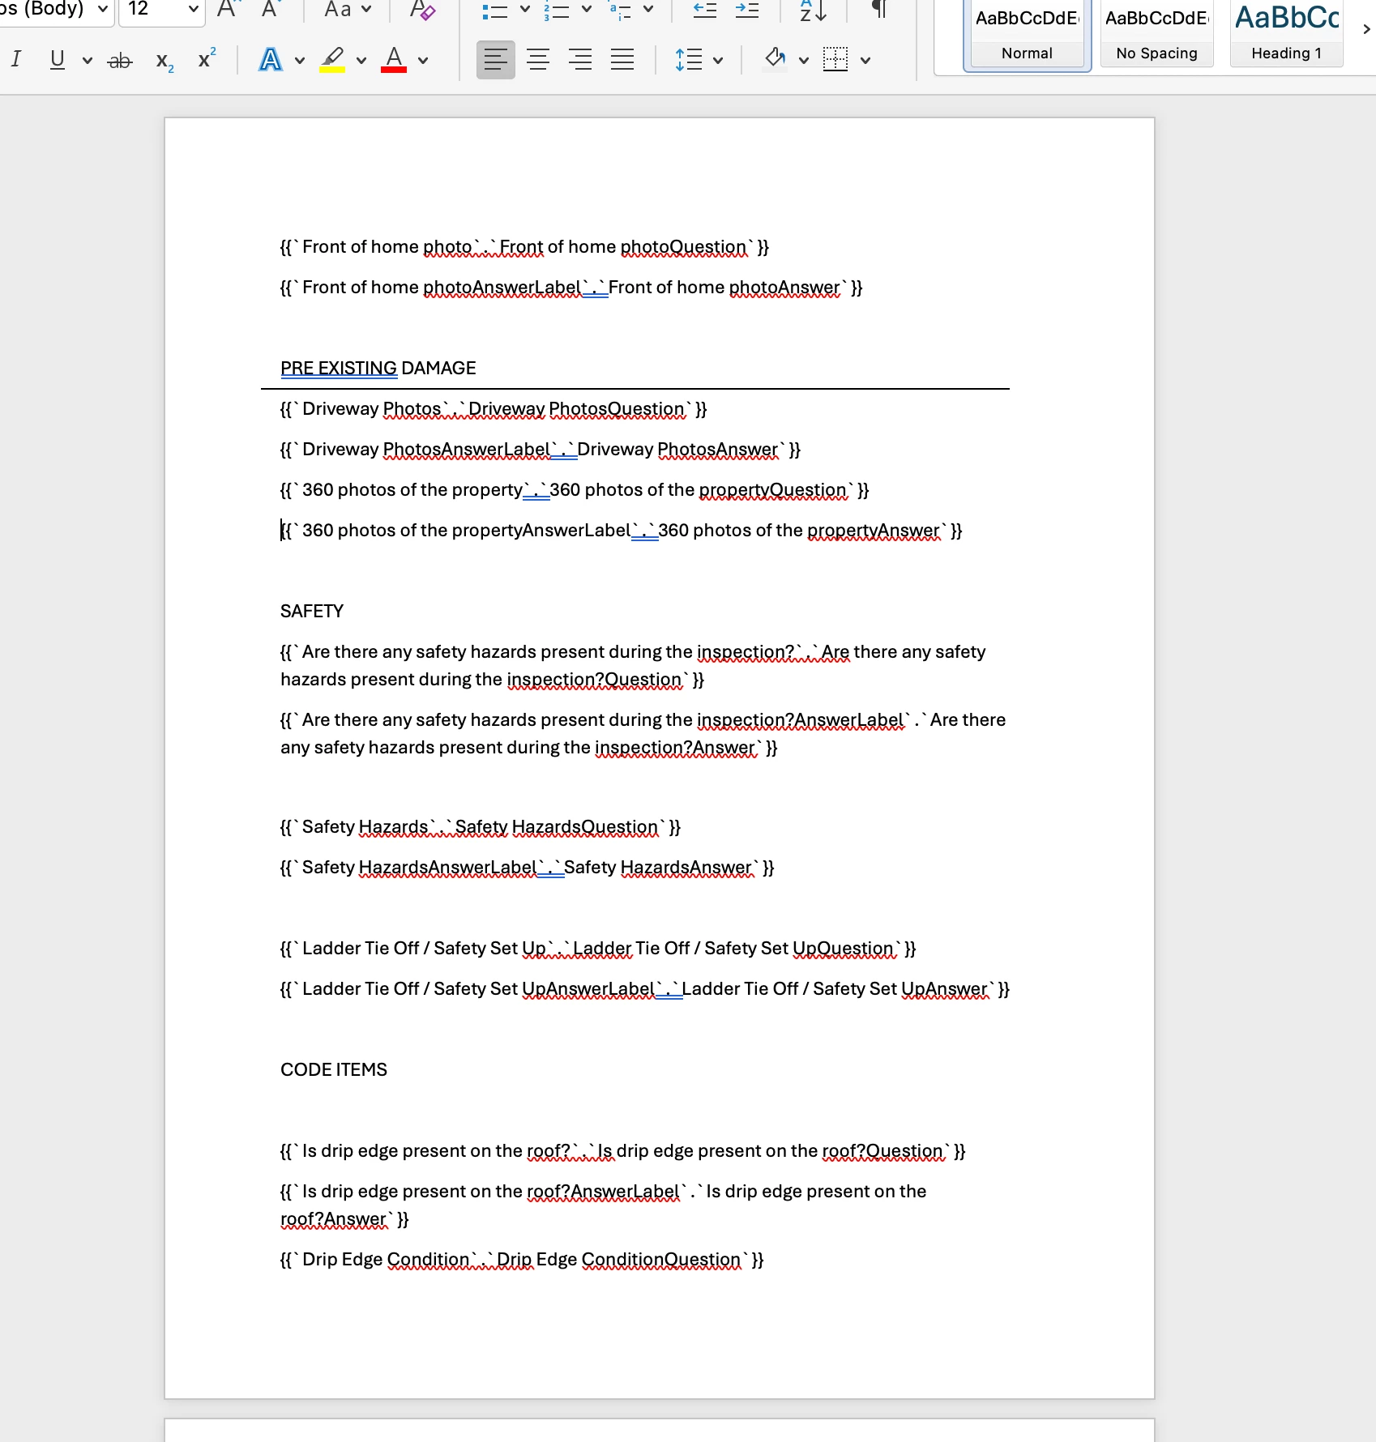Expand multilevel list style arrow
1376x1442 pixels.
[648, 10]
